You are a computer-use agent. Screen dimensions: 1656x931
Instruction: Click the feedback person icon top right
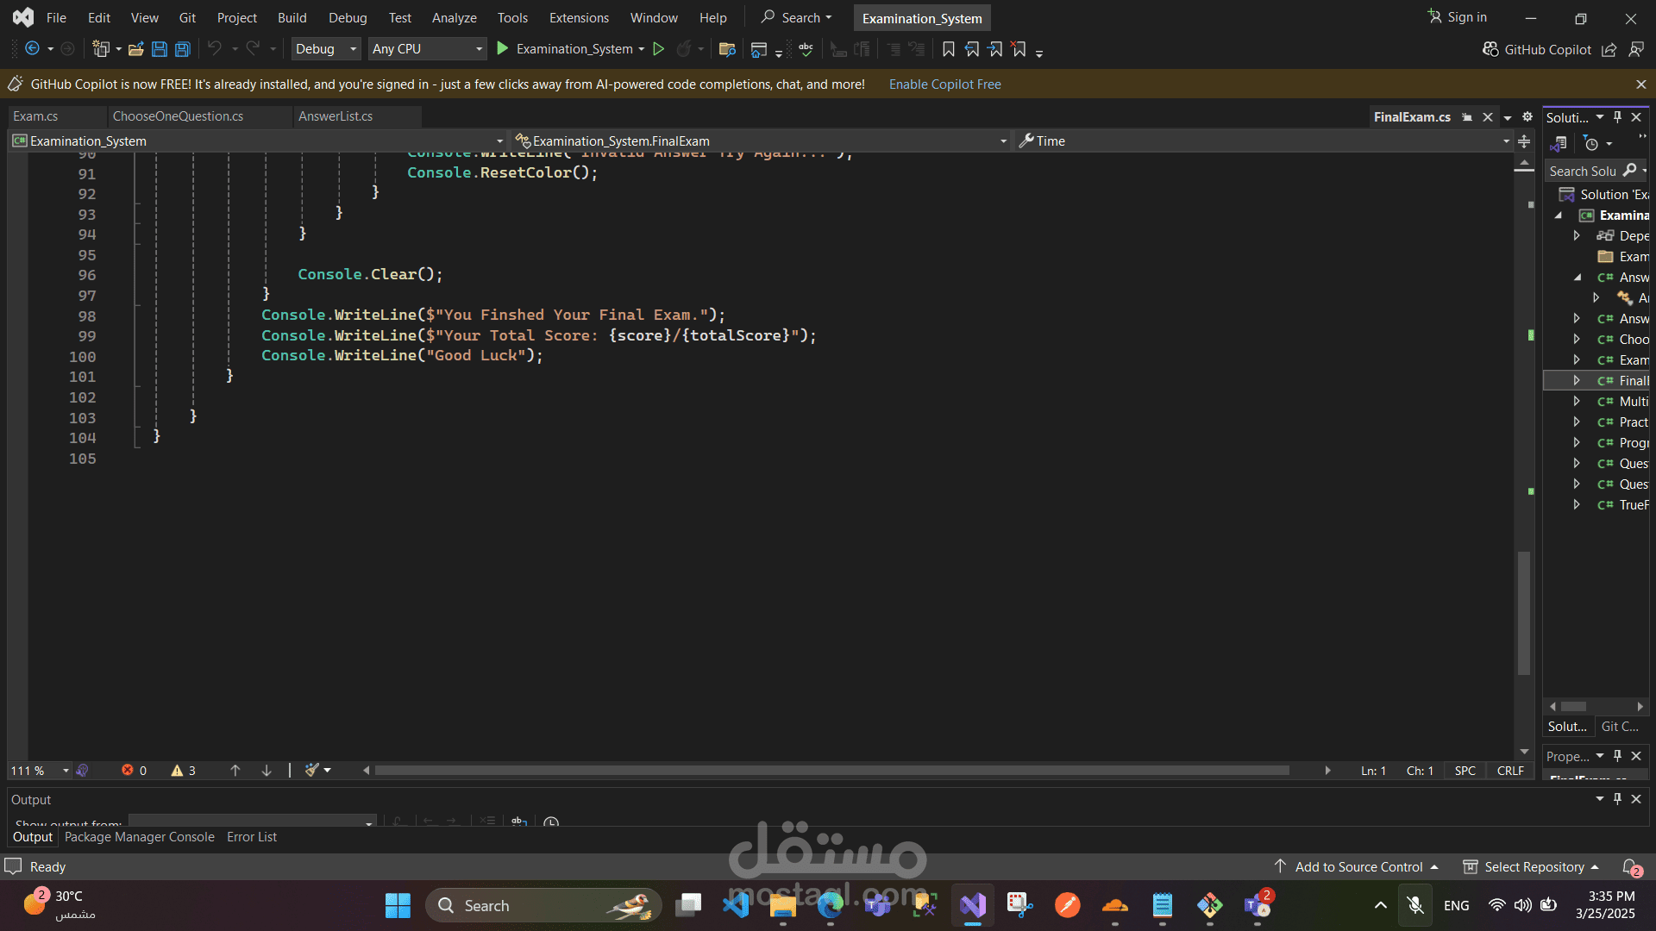pyautogui.click(x=1635, y=49)
